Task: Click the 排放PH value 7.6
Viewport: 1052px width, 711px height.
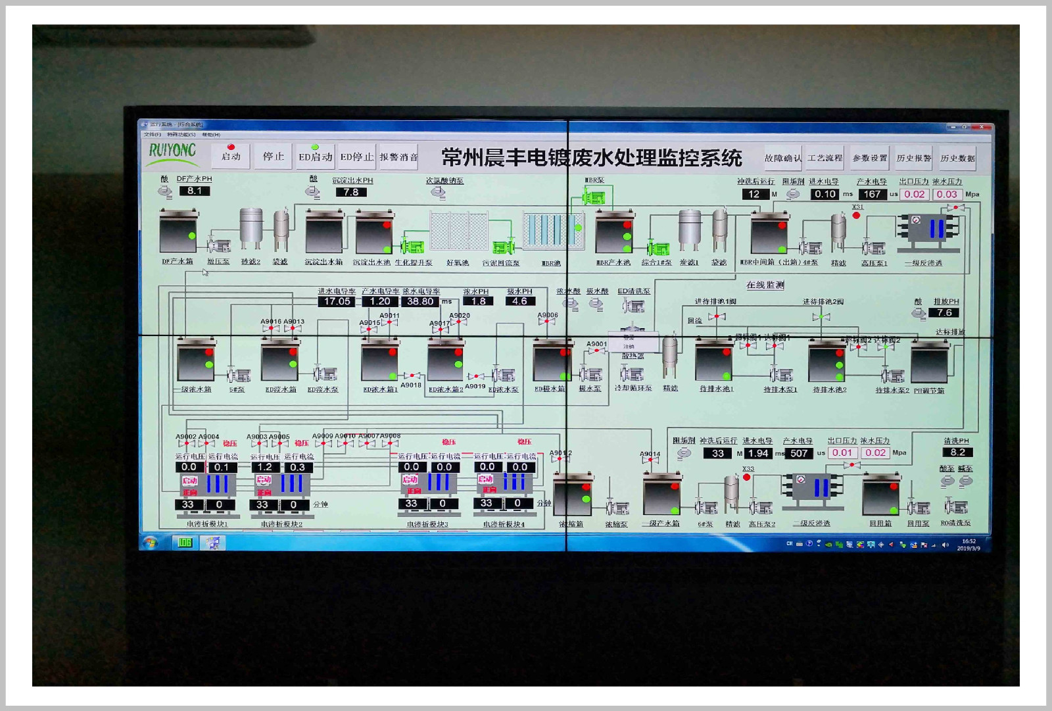Action: pyautogui.click(x=944, y=312)
